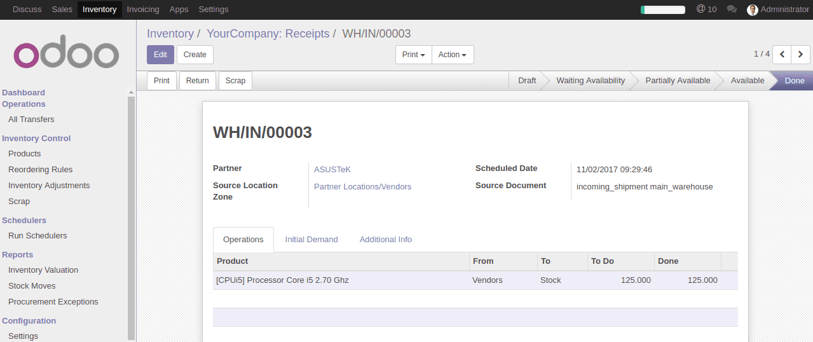Open the Action dropdown menu

click(453, 55)
